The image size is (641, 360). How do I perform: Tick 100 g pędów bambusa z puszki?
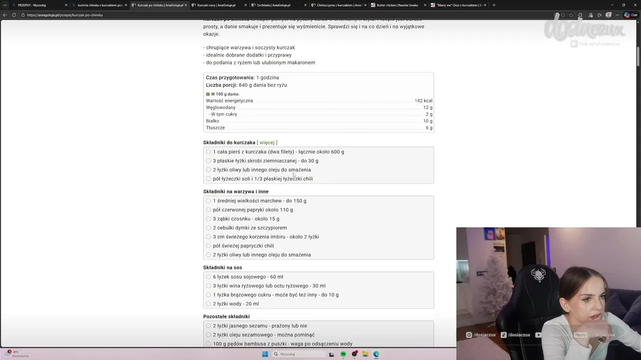click(208, 343)
